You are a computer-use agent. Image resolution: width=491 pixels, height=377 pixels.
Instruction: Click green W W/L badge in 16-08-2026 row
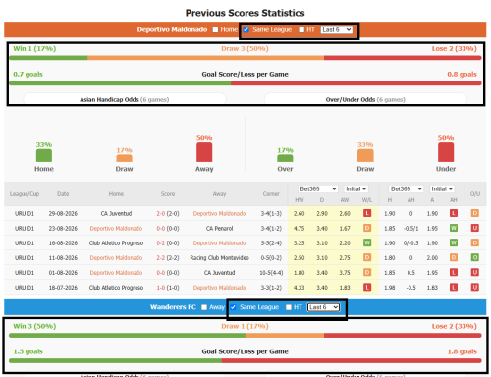coord(367,242)
